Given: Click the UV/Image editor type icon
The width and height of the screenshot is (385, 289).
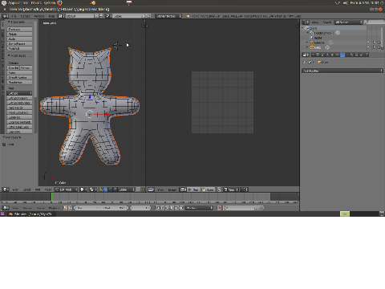Looking at the screenshot, I should point(151,189).
